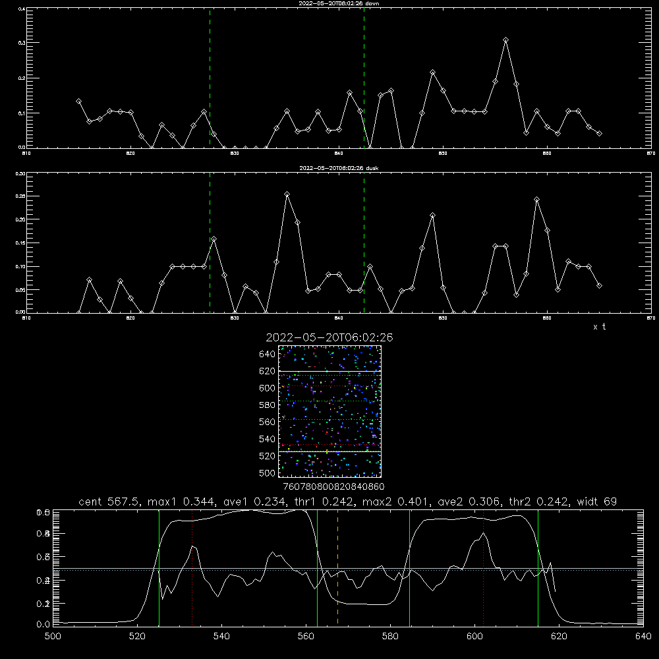Click bottom plot x-axis label 500

click(x=53, y=637)
